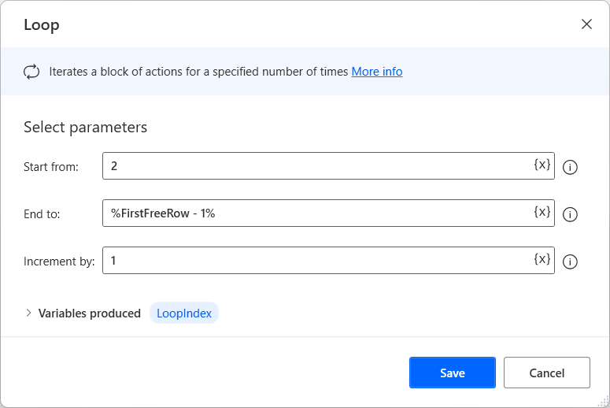The image size is (610, 408).
Task: Click the End to label text
Action: click(42, 213)
